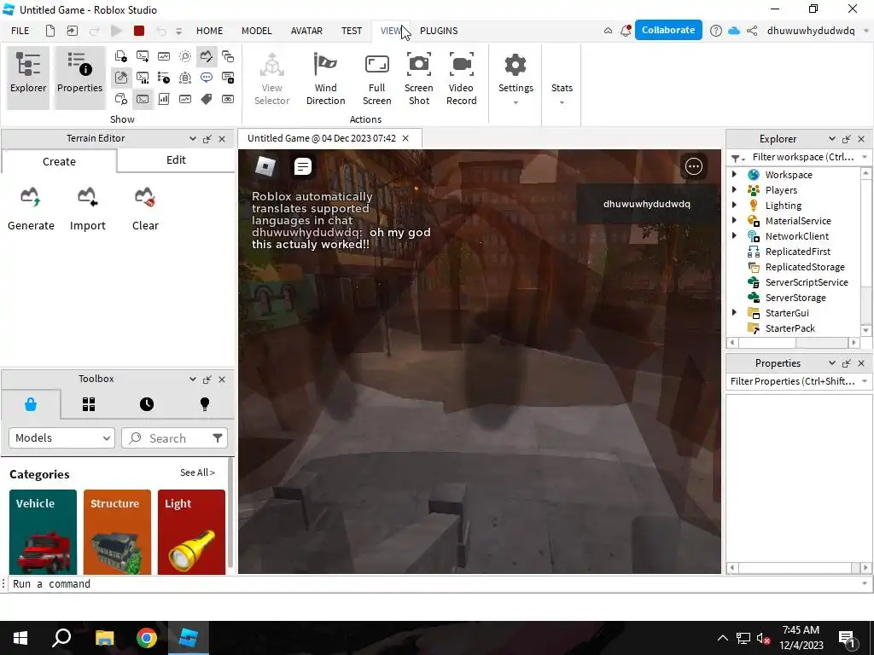The width and height of the screenshot is (874, 655).
Task: Open Filter Properties dropdown arrow
Action: [x=865, y=381]
